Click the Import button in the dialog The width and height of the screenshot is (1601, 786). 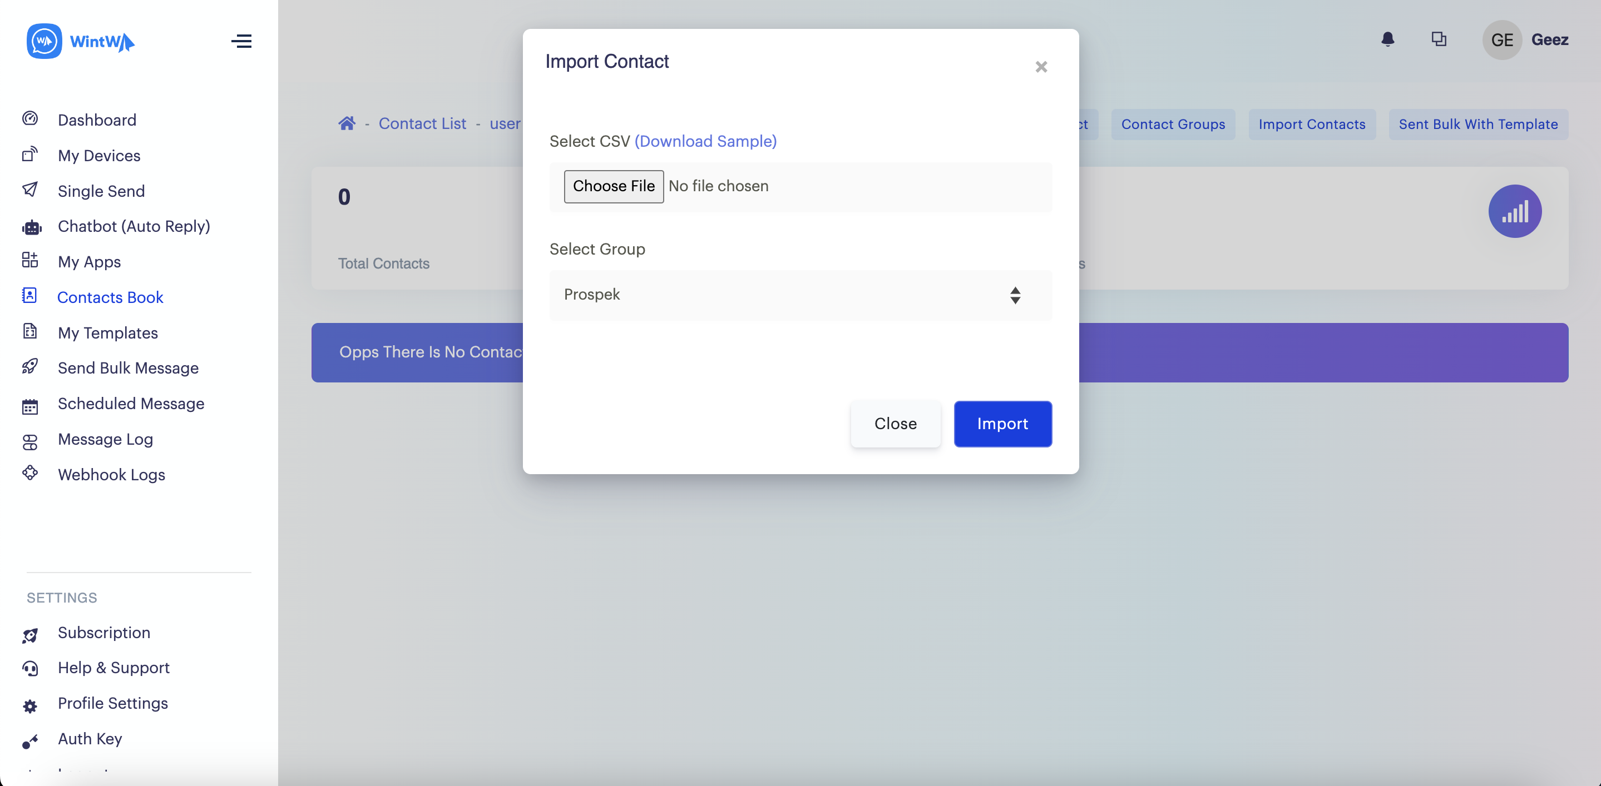click(x=1002, y=424)
